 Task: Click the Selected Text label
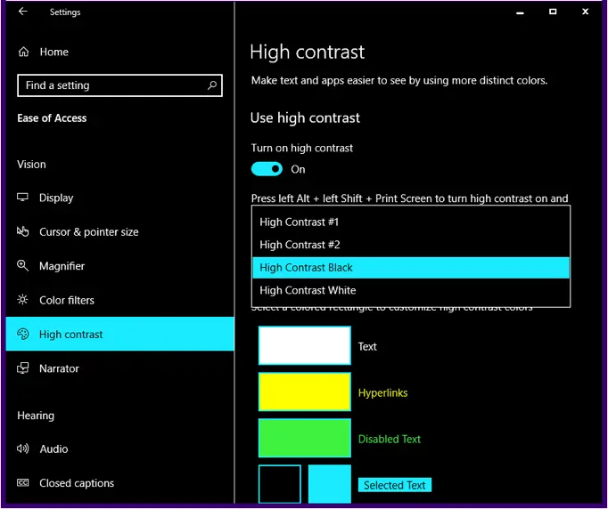[x=394, y=485]
